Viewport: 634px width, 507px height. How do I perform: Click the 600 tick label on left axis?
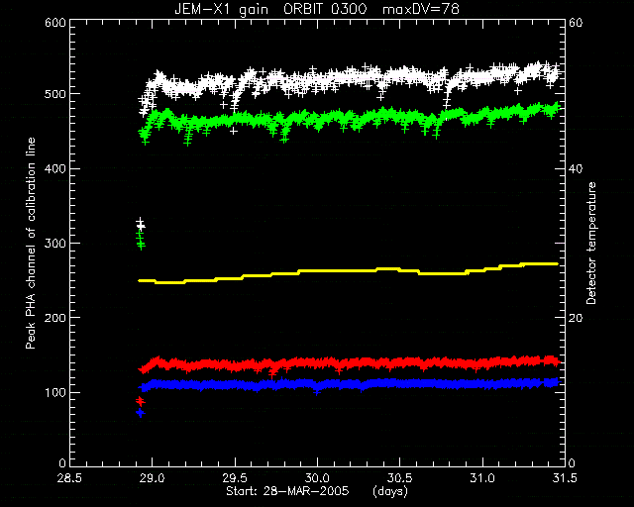coord(55,23)
